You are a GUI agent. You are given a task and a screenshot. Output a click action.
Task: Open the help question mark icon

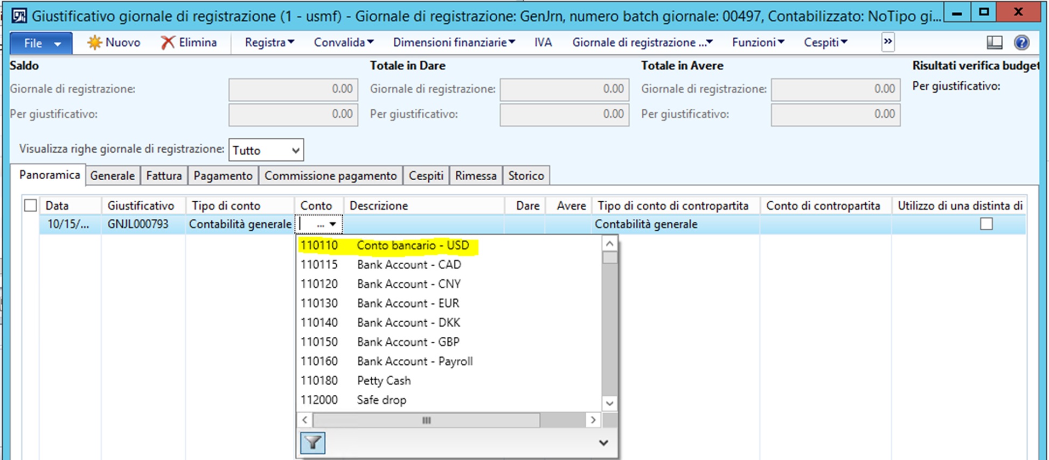tap(1021, 43)
